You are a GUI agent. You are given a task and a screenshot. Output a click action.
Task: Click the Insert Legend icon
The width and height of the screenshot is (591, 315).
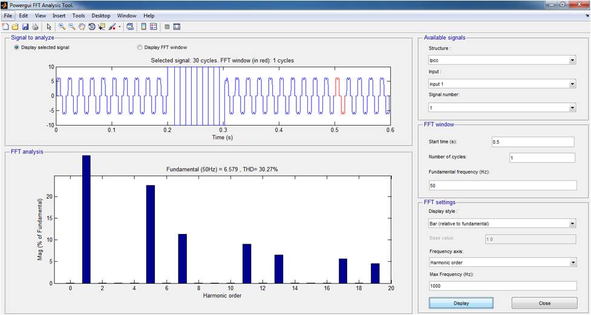[154, 27]
